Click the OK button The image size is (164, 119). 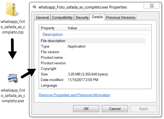86,109
